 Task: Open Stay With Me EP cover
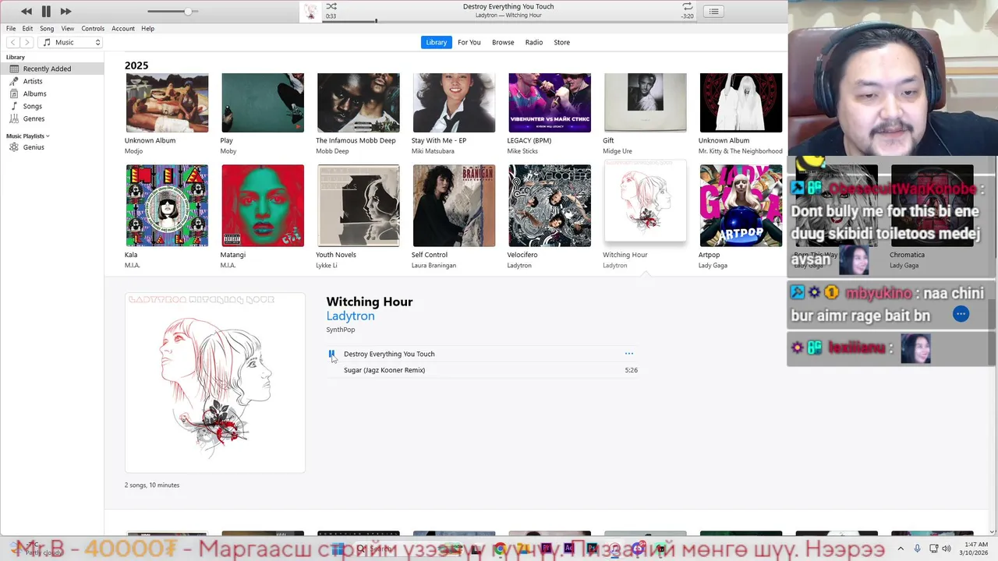click(x=454, y=103)
